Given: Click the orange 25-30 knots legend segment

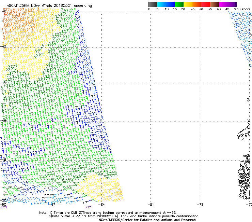Looking at the screenshot, I should coord(197,4).
